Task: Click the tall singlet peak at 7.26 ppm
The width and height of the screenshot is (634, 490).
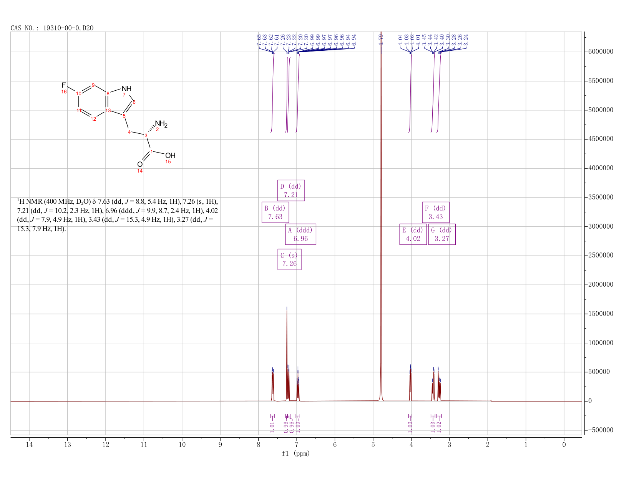Action: [287, 354]
